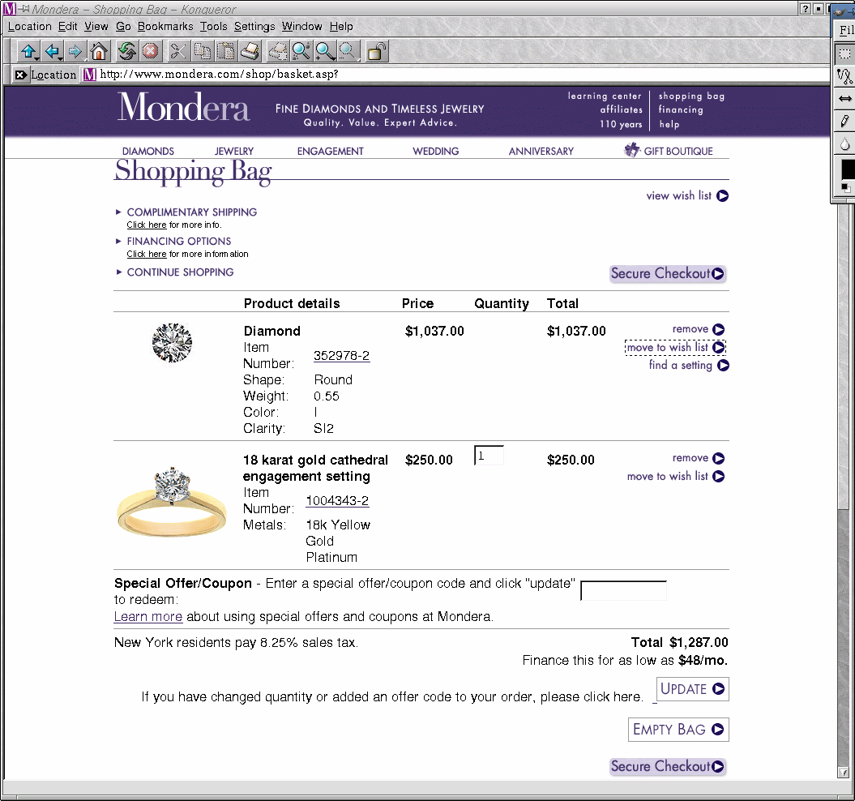Image resolution: width=855 pixels, height=801 pixels.
Task: Open the Location menu
Action: pyautogui.click(x=29, y=26)
